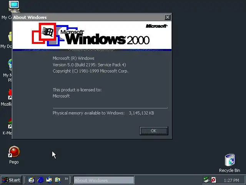The height and width of the screenshot is (185, 246).
Task: Click the green hardware tray icon
Action: 206,180
